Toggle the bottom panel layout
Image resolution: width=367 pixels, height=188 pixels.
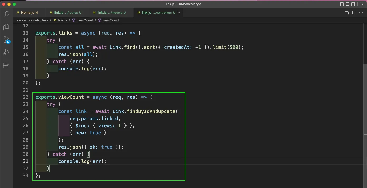(347, 4)
